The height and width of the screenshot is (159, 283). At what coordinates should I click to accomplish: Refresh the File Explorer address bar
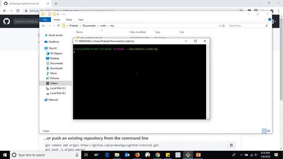[223, 26]
